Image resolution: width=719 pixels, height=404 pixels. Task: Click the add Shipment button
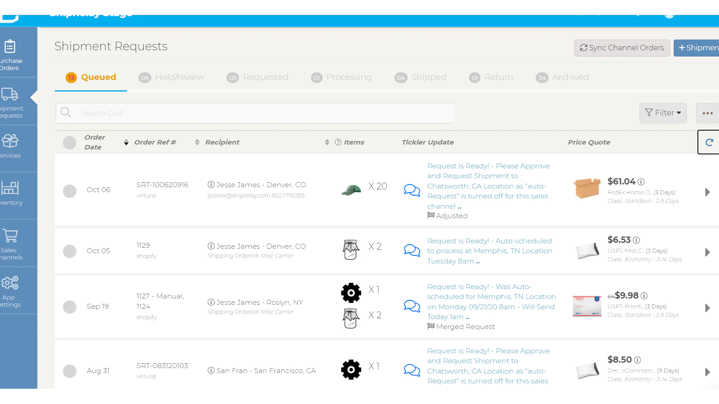(x=697, y=48)
